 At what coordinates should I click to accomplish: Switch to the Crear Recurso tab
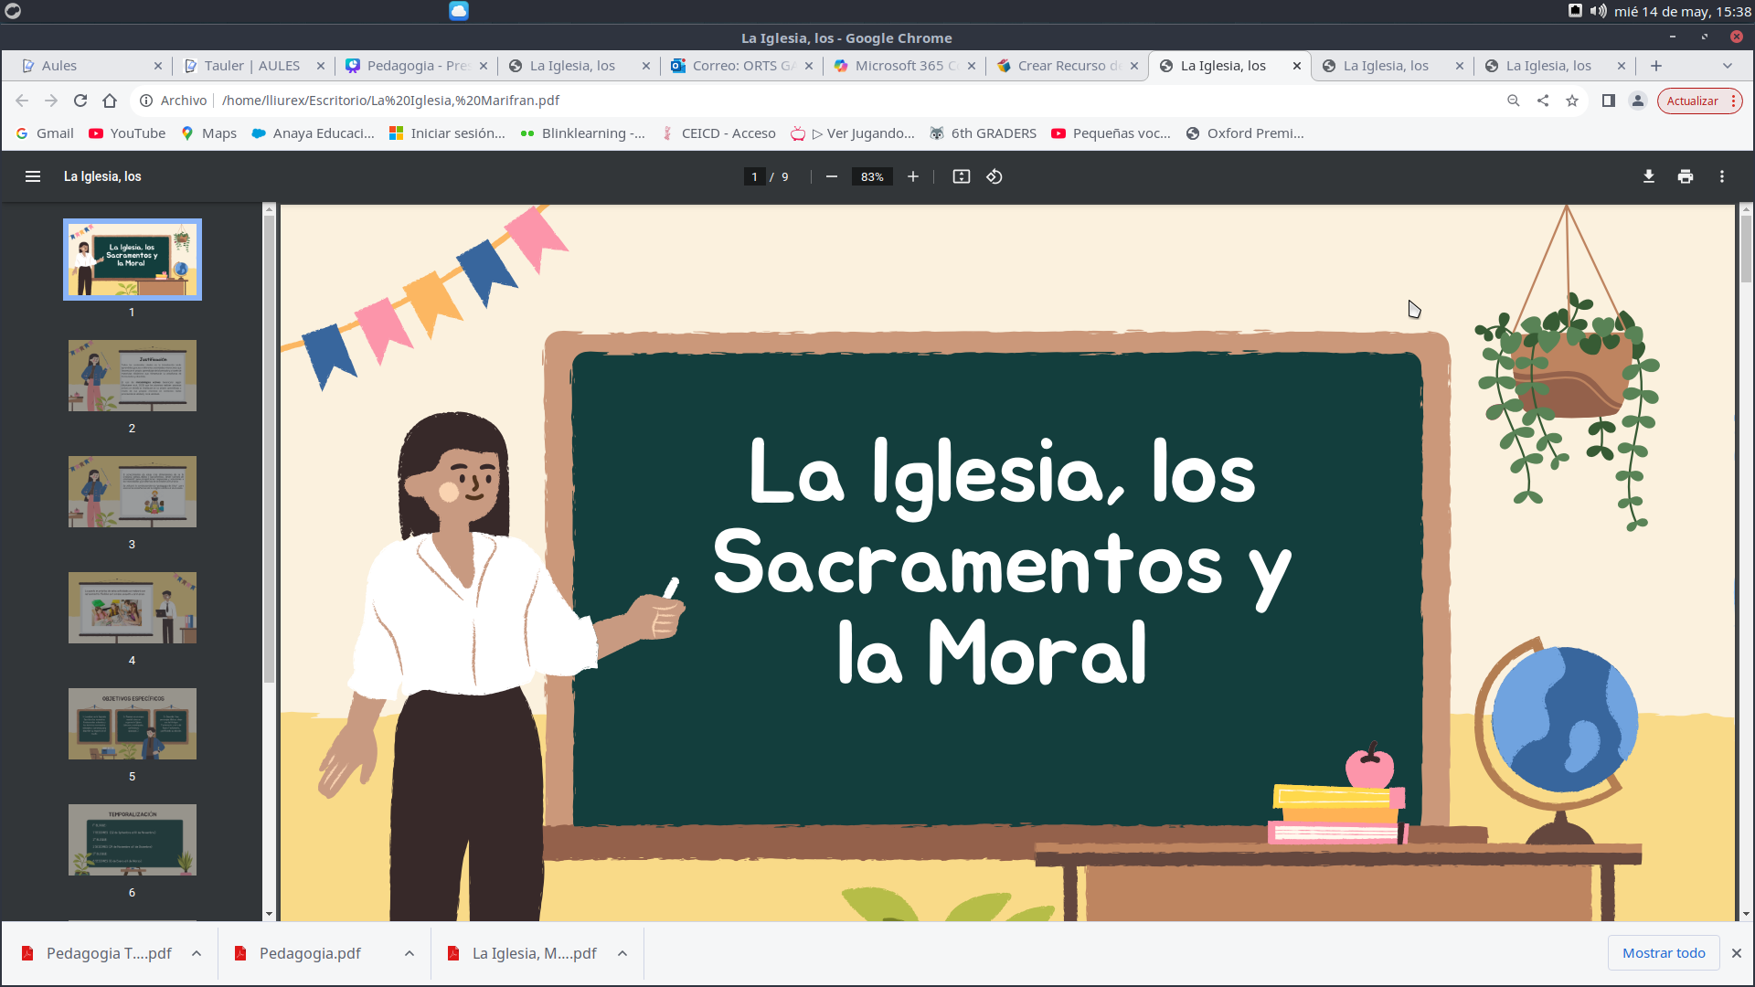tap(1067, 66)
